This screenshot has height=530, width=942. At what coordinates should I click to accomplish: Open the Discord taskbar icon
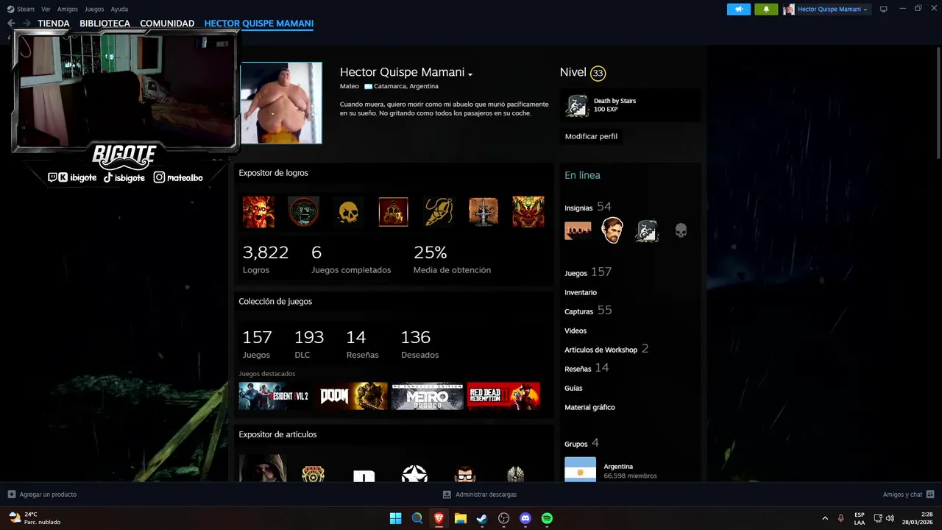(525, 518)
